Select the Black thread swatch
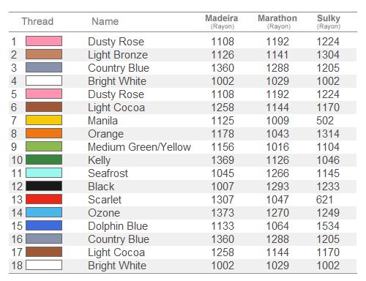Viewport: 366px width, 281px height. click(x=44, y=186)
